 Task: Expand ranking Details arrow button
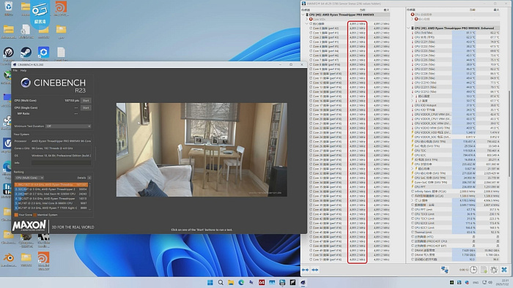[x=89, y=178]
